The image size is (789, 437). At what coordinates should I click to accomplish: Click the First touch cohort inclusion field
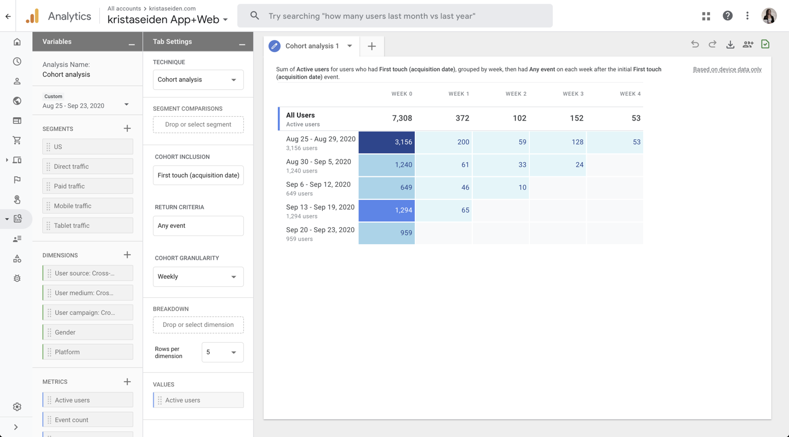[x=198, y=175]
